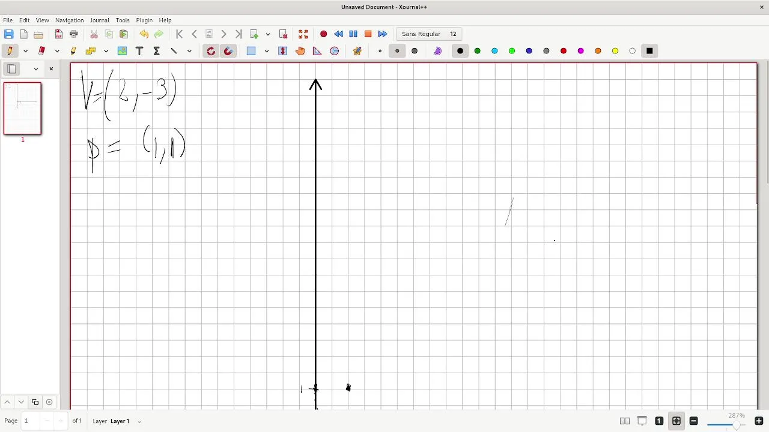Redo the last undone action
The image size is (769, 432).
pyautogui.click(x=159, y=34)
